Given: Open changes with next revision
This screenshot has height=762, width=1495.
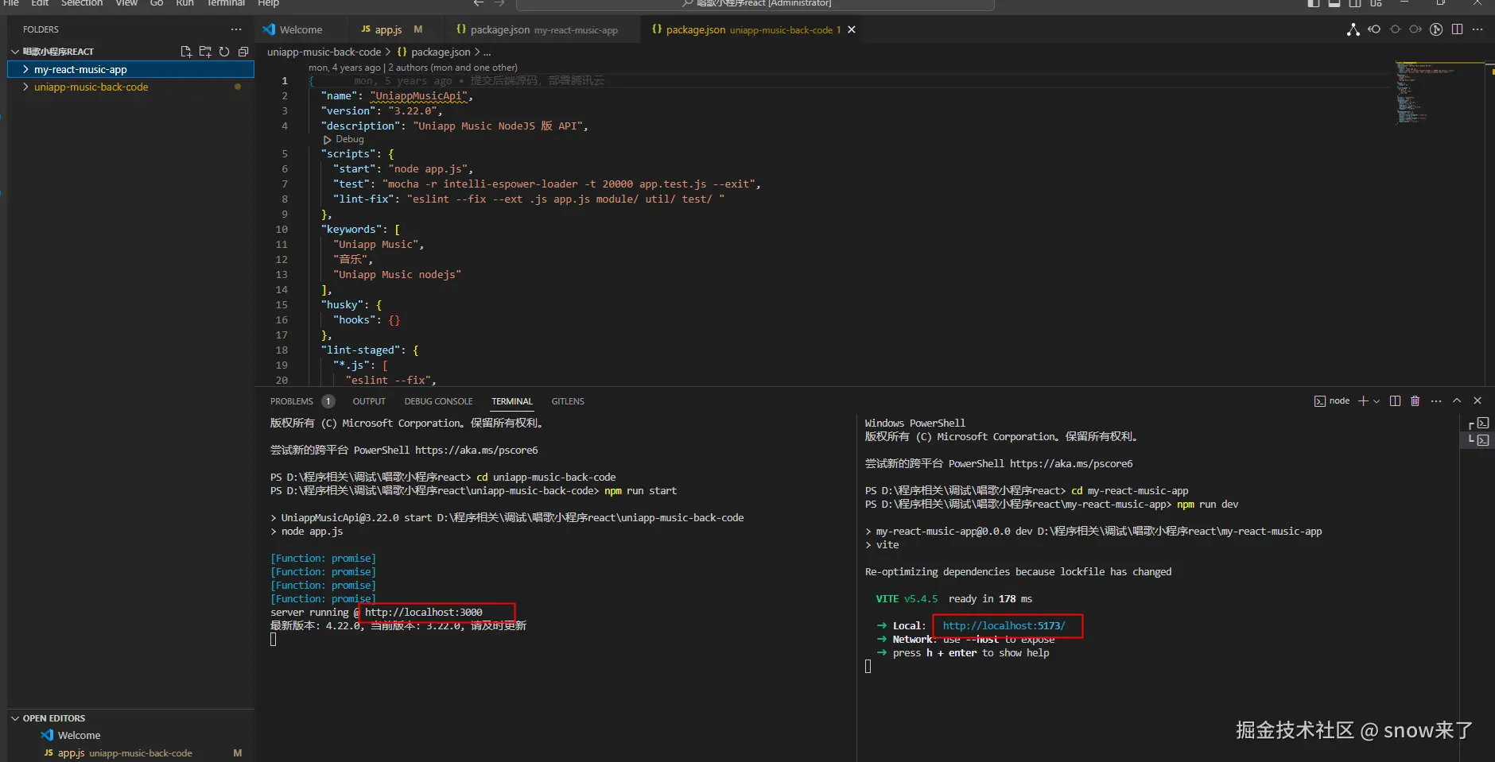Looking at the screenshot, I should 1415,29.
